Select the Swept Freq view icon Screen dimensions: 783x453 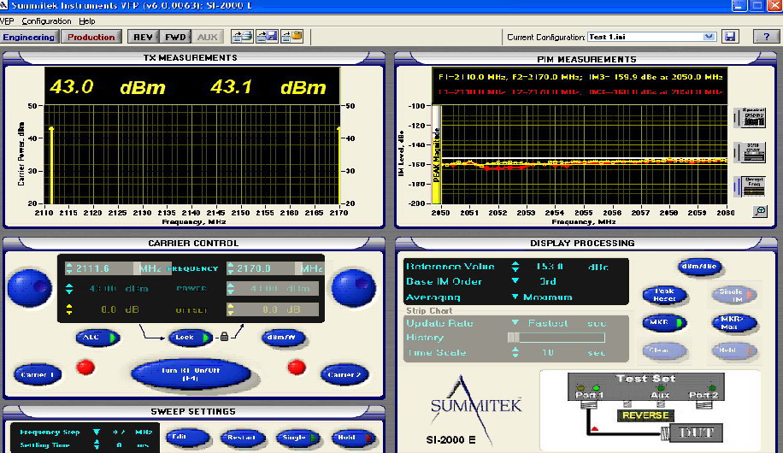[751, 185]
